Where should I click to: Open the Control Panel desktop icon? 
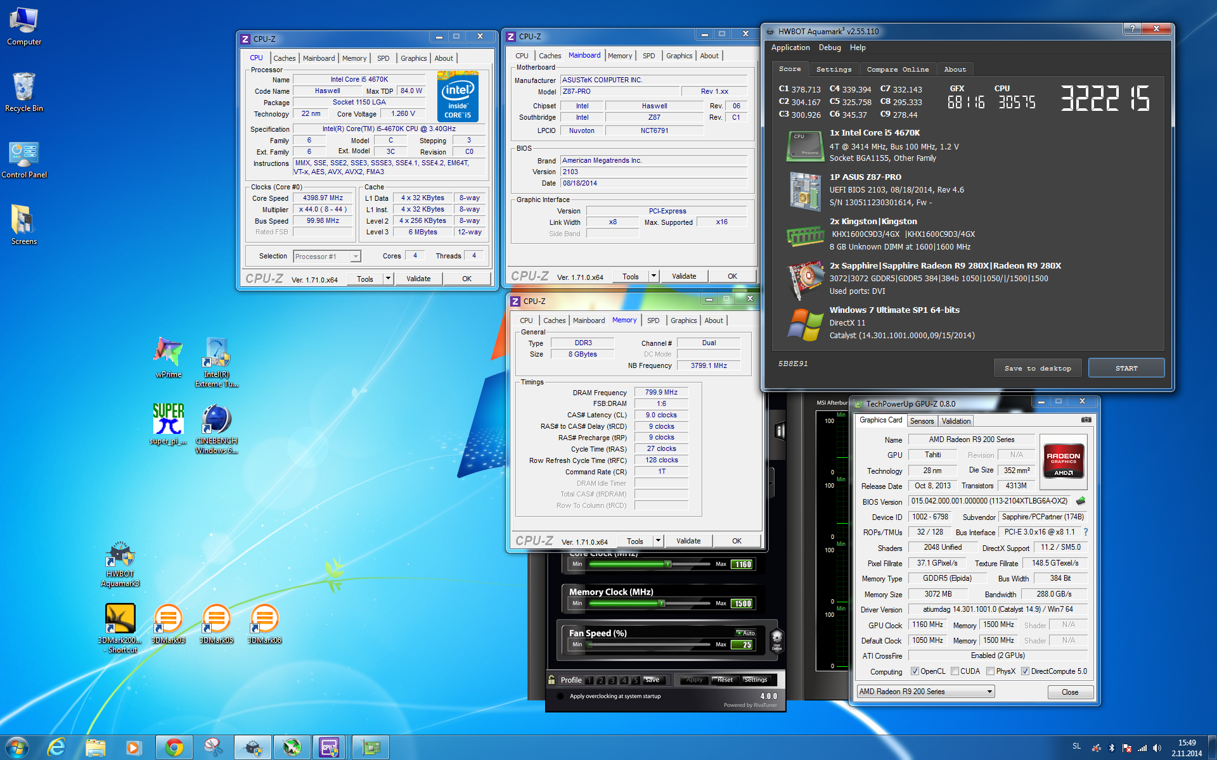click(x=24, y=160)
